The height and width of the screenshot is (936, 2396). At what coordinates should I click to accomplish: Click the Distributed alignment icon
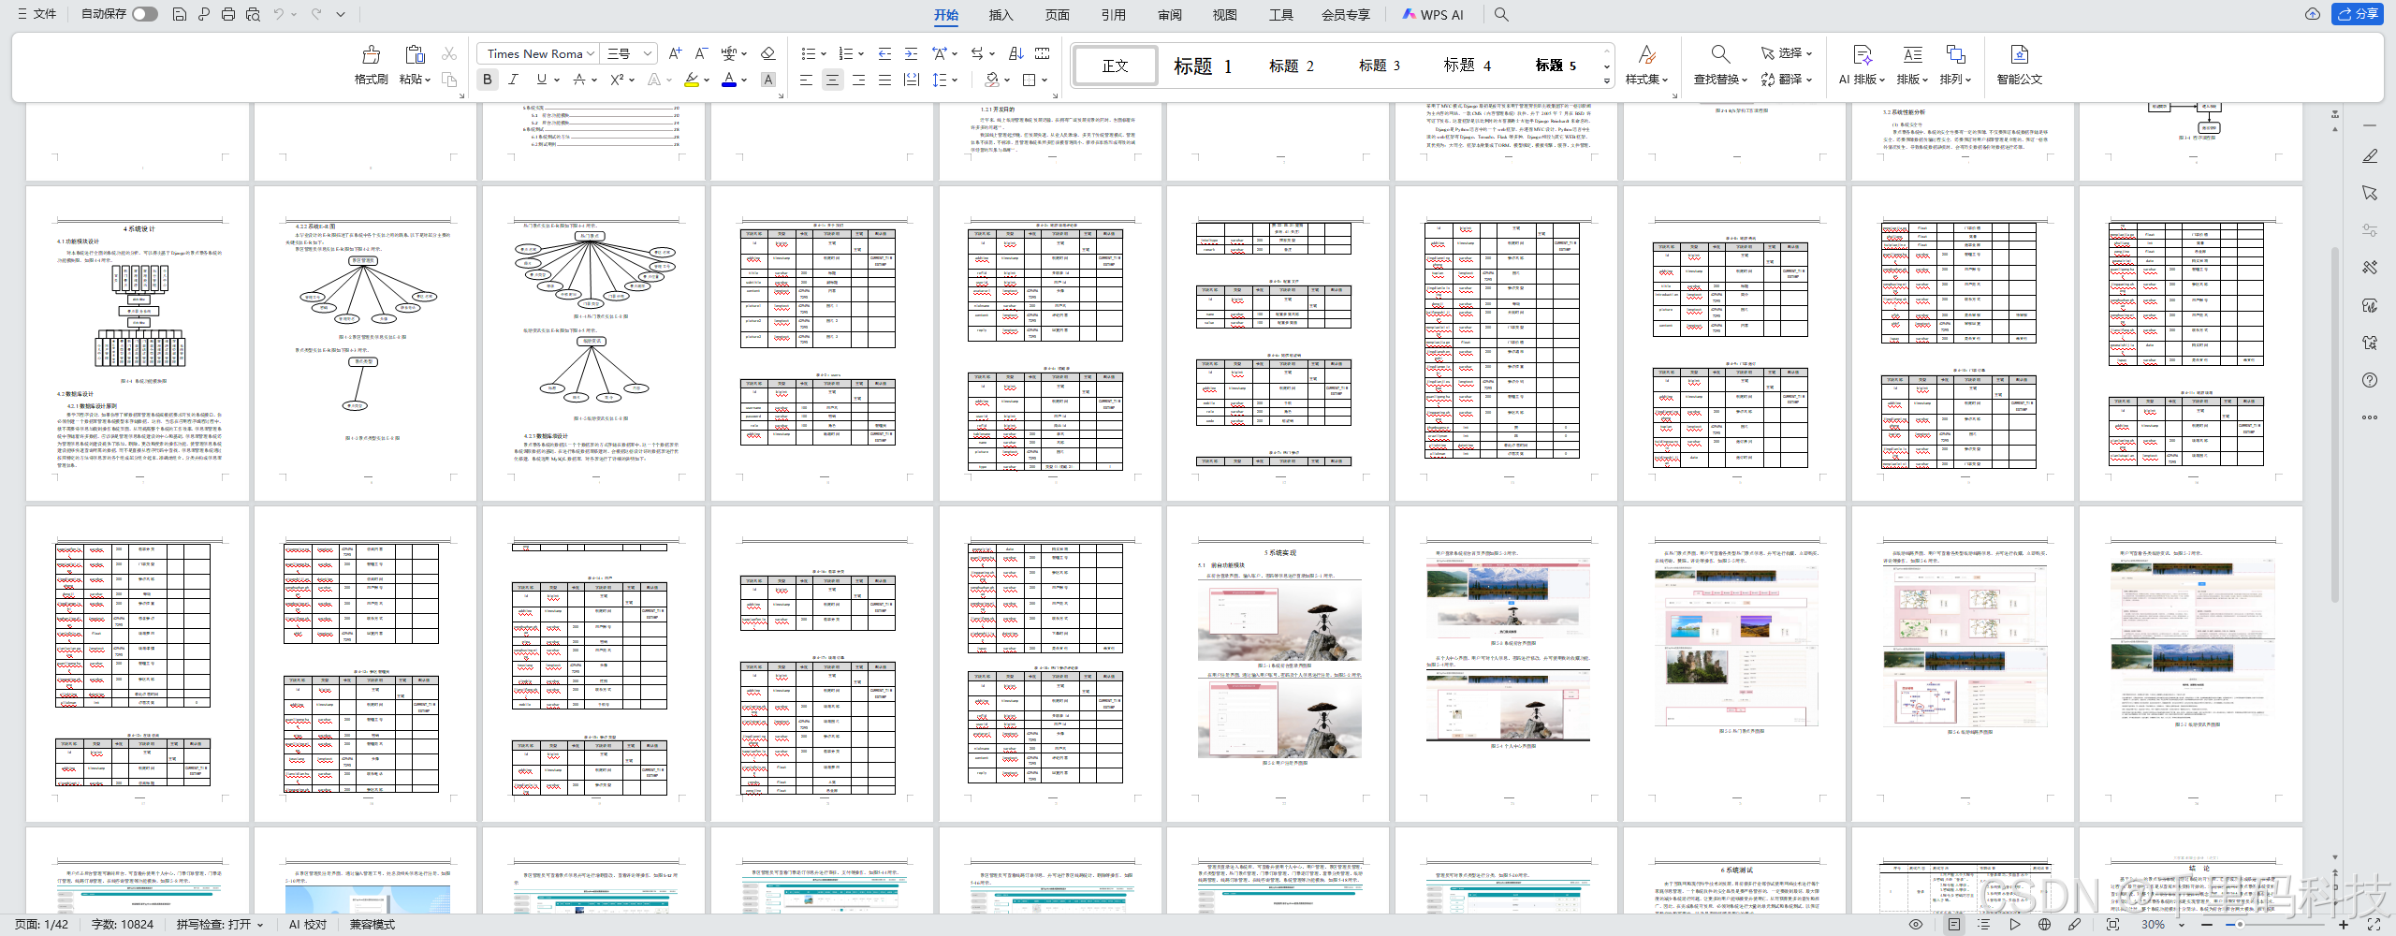click(912, 80)
